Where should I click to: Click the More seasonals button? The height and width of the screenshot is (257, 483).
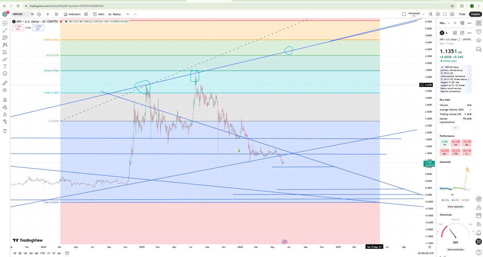[455, 207]
